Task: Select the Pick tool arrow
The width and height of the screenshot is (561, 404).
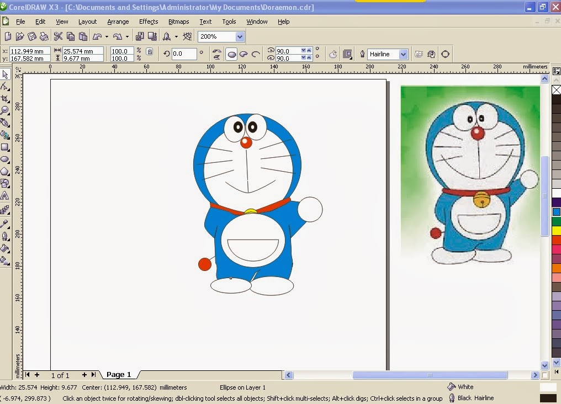Action: (5, 75)
